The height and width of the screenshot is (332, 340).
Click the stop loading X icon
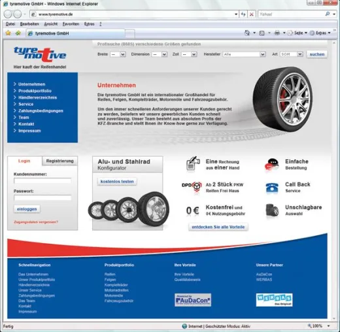pos(252,14)
